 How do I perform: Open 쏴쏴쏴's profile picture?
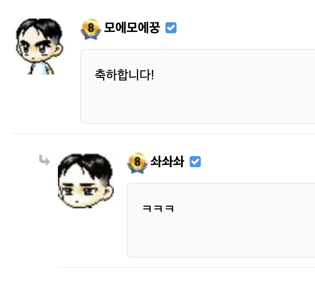85,181
